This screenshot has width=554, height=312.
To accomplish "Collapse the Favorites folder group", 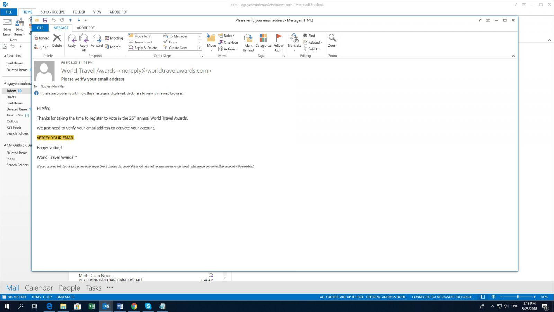I will click(x=5, y=56).
